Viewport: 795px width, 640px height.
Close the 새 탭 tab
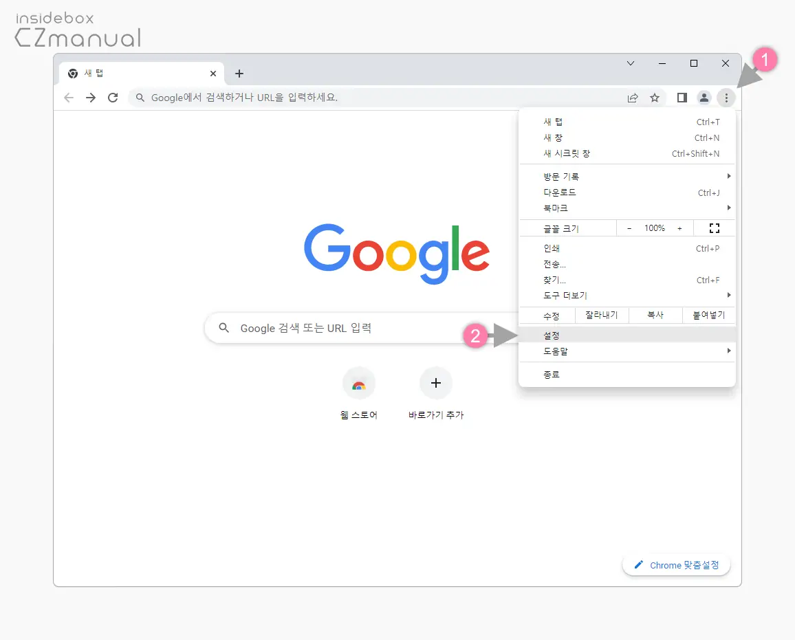[213, 74]
